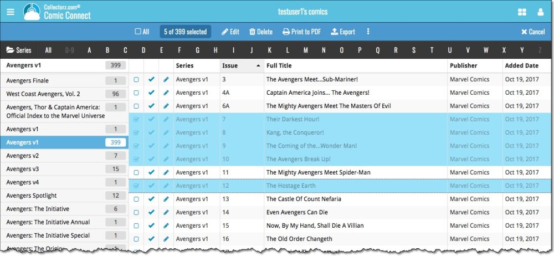The height and width of the screenshot is (256, 554).
Task: Click Print to PDF
Action: tap(302, 32)
